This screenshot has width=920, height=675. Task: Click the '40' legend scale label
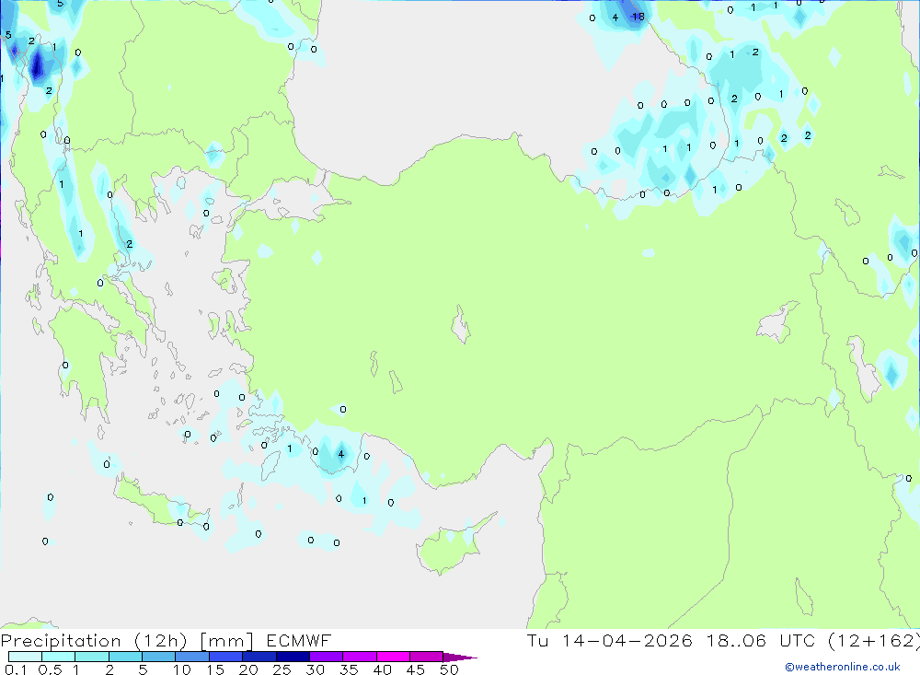pos(383,669)
